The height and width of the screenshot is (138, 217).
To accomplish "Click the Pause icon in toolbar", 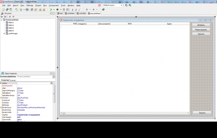I will (x=64, y=10).
